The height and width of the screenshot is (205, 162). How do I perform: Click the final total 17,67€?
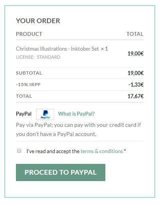coord(136,96)
